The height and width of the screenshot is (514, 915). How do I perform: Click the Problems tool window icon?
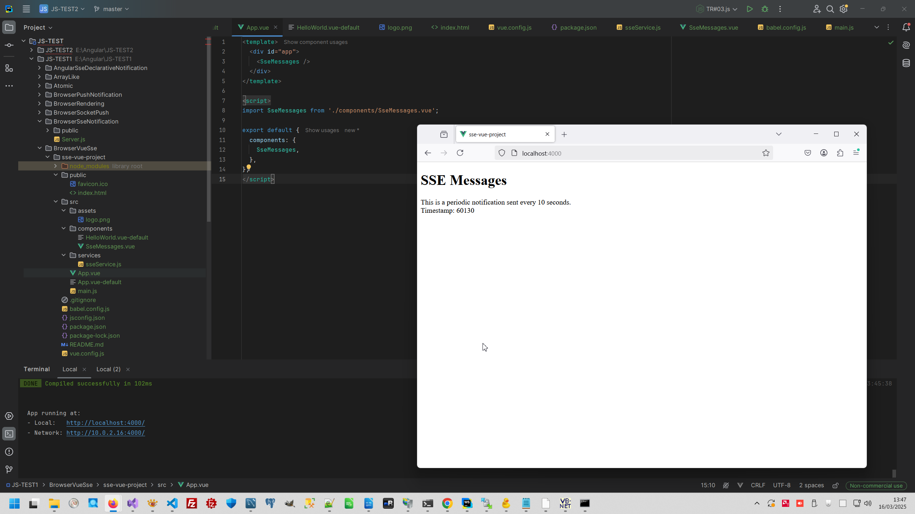(9, 452)
